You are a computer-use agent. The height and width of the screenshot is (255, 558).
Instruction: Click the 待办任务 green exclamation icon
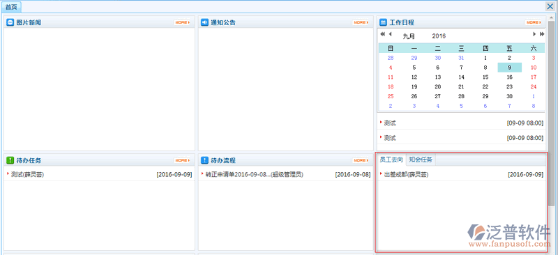click(x=10, y=160)
